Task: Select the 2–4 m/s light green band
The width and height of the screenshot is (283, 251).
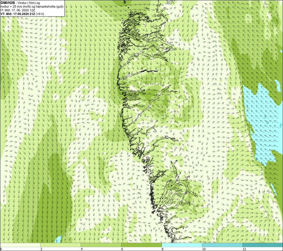Action: click(61, 245)
